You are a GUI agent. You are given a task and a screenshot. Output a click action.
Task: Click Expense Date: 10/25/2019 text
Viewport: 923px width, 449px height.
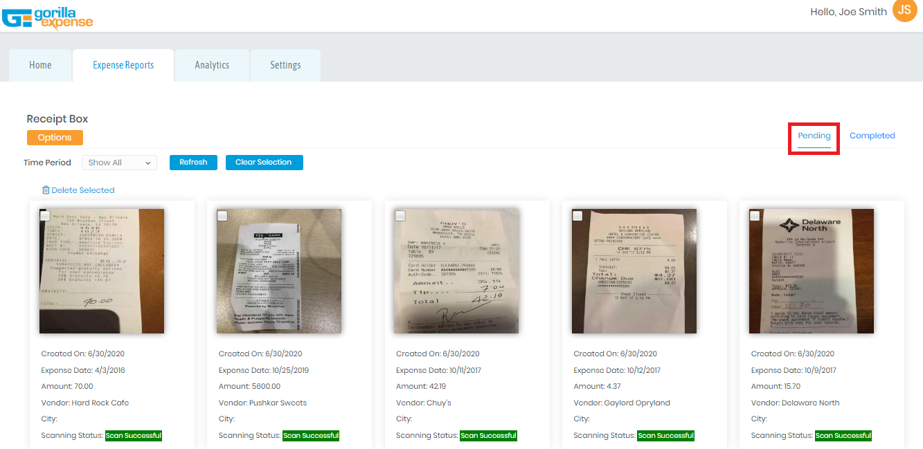pyautogui.click(x=264, y=370)
